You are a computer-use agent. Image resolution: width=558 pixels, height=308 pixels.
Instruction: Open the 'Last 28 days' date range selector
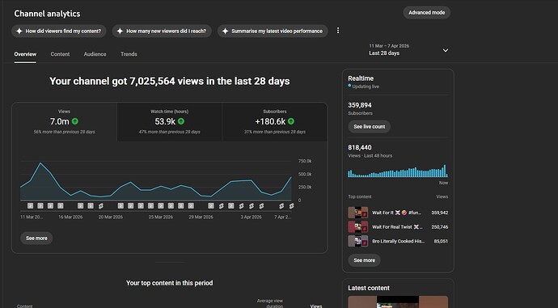(408, 50)
